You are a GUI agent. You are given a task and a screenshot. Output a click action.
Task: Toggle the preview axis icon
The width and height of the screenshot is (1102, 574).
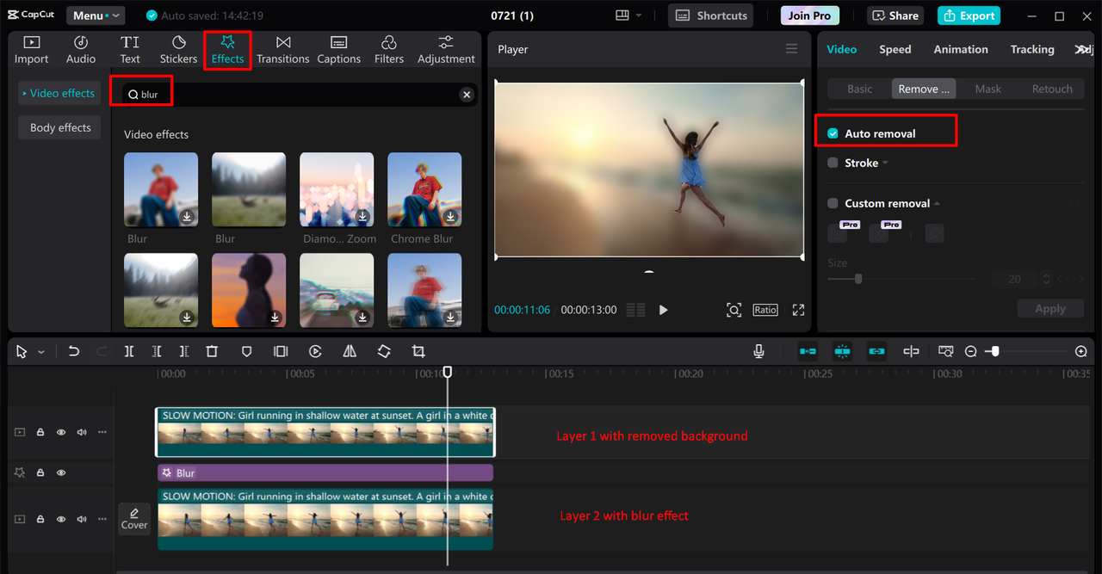[x=911, y=351]
